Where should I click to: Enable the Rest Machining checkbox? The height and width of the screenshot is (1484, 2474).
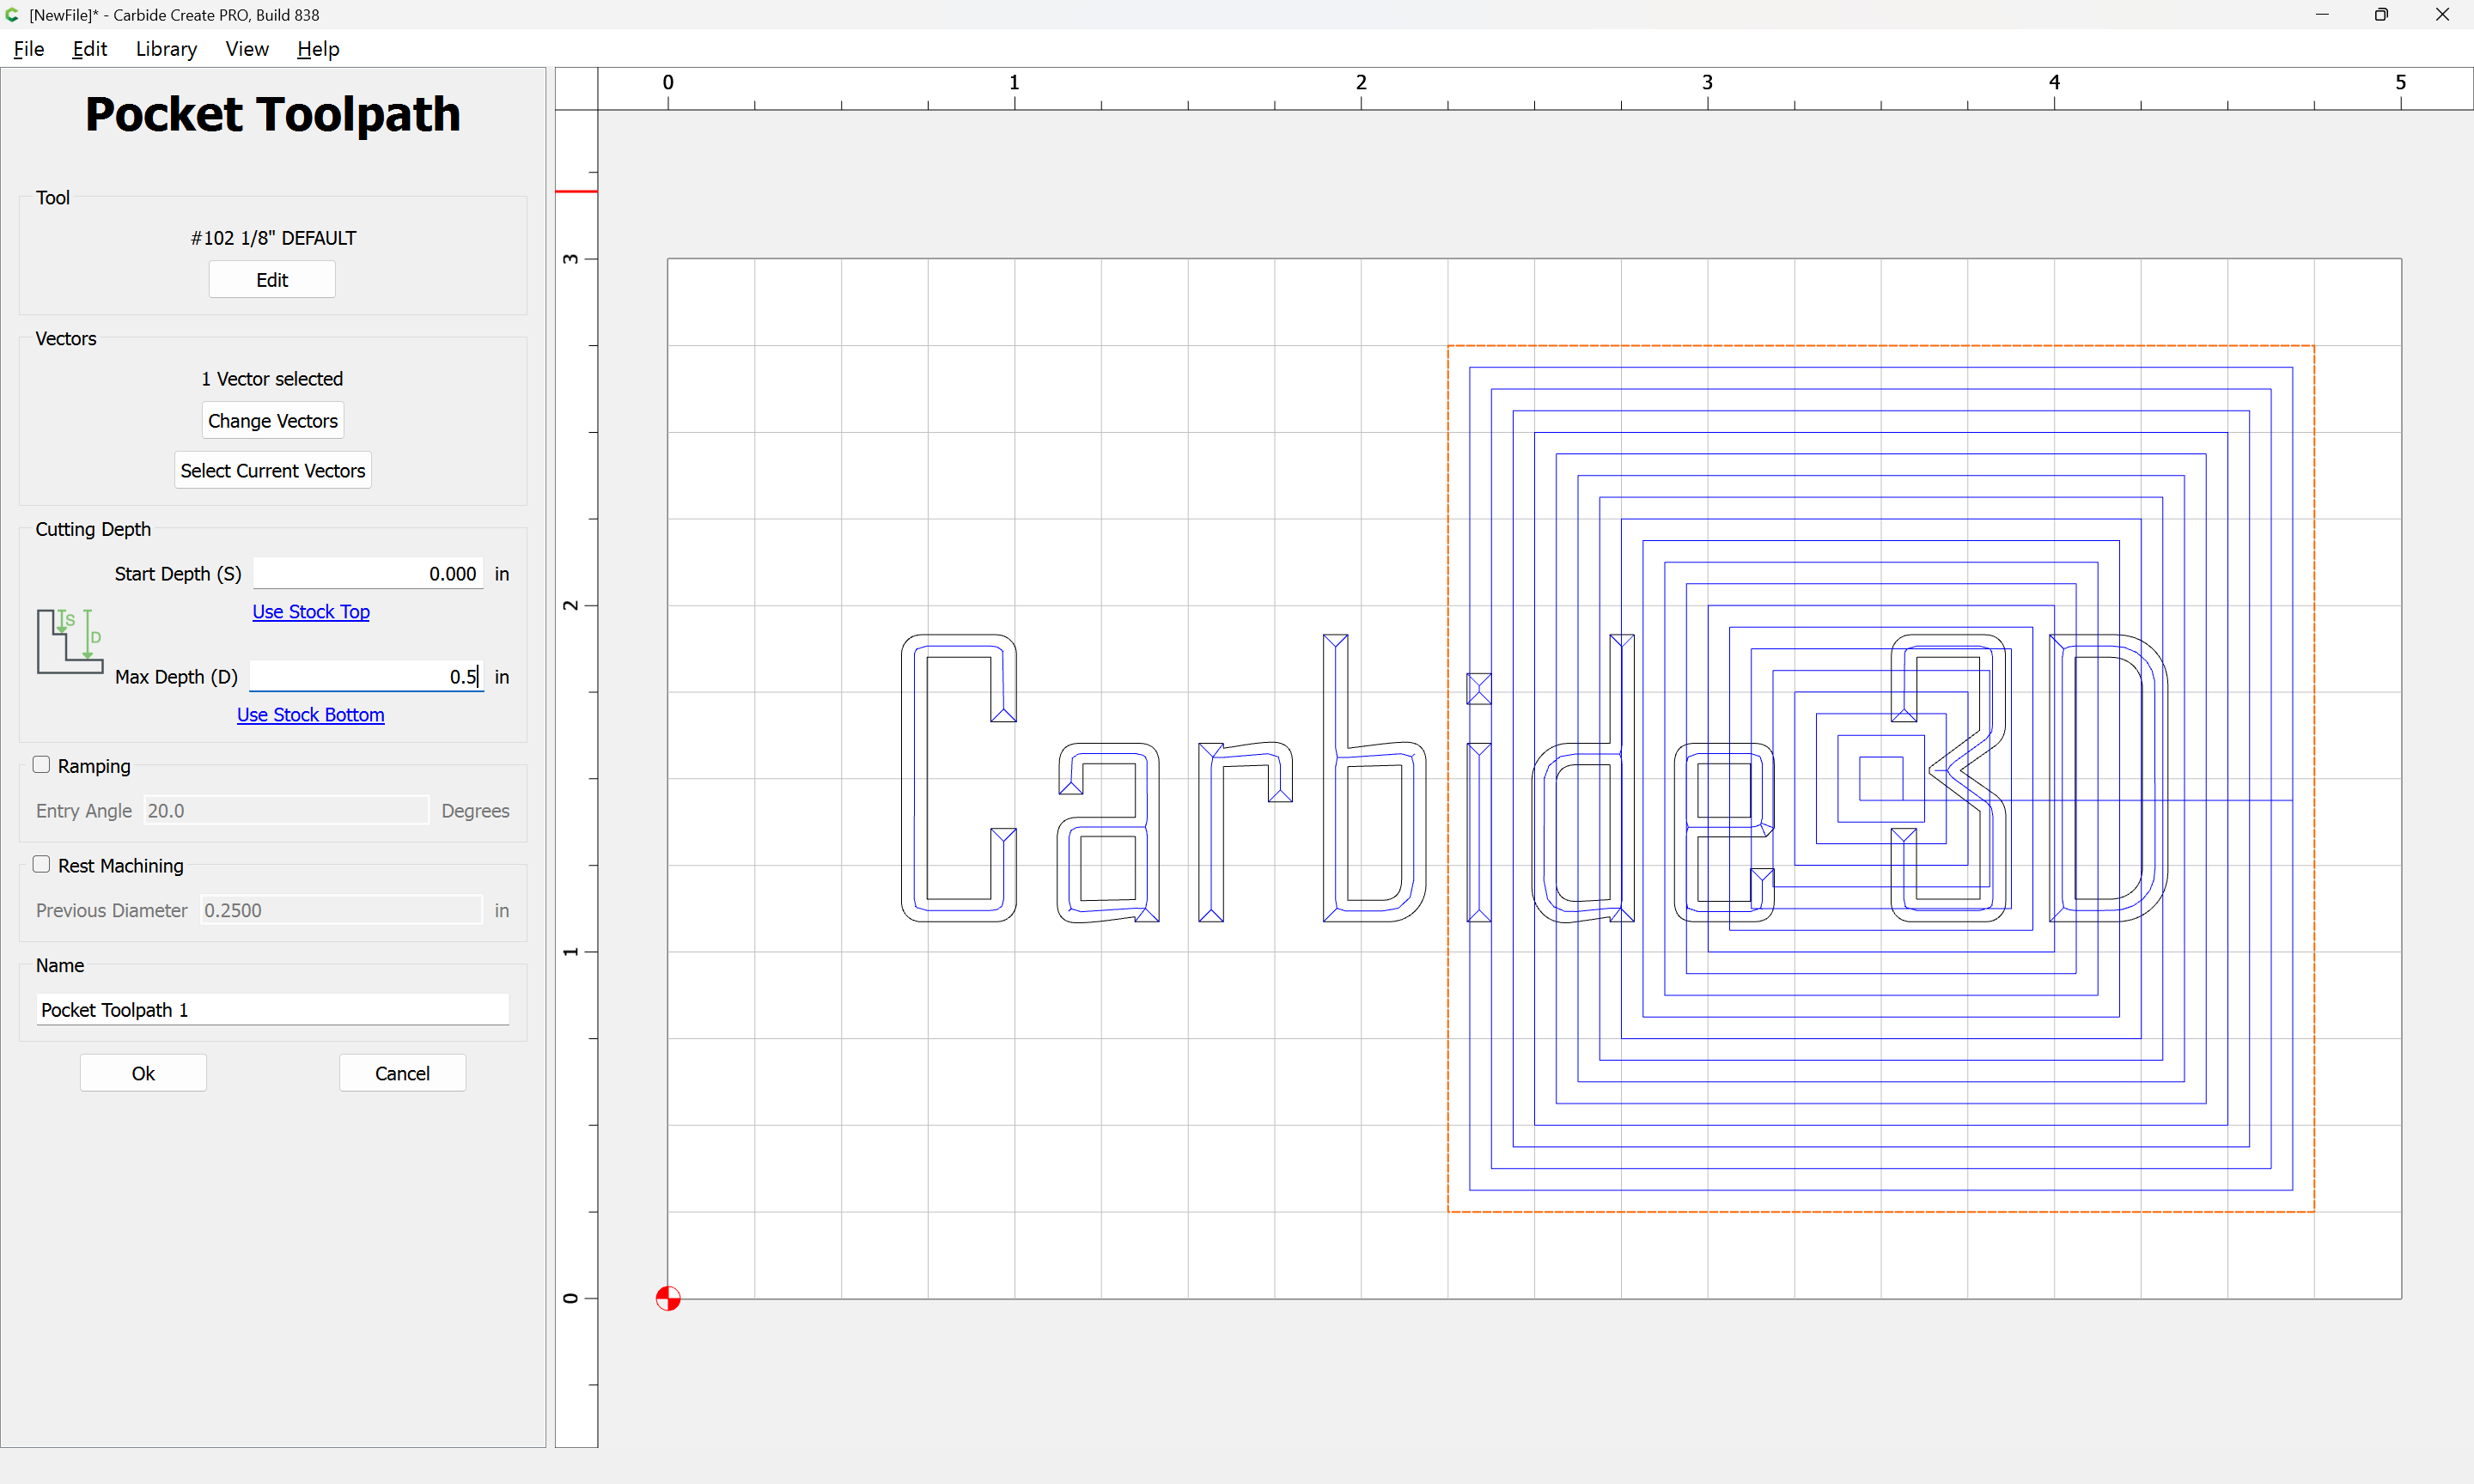tap(41, 865)
